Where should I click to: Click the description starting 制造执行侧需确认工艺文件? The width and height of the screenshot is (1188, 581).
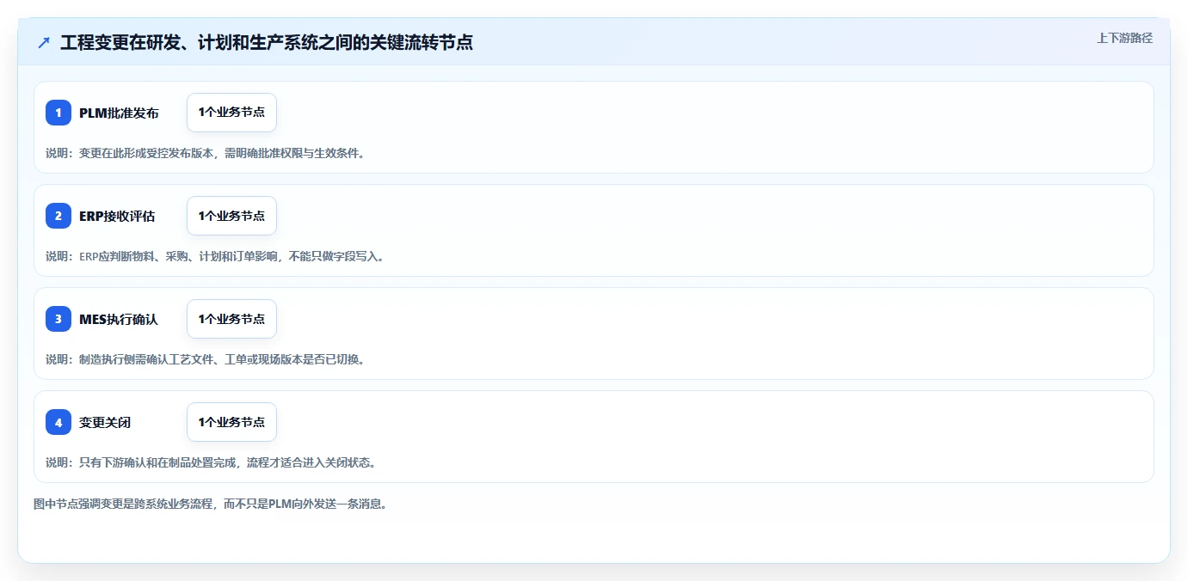tap(206, 359)
